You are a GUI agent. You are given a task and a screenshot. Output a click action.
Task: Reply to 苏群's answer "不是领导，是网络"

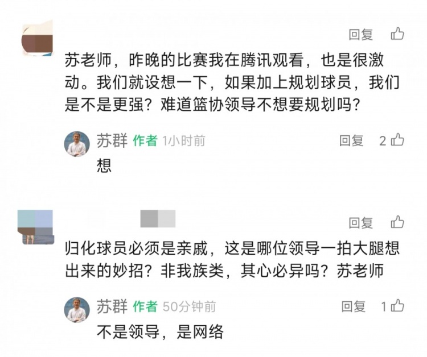tap(353, 307)
